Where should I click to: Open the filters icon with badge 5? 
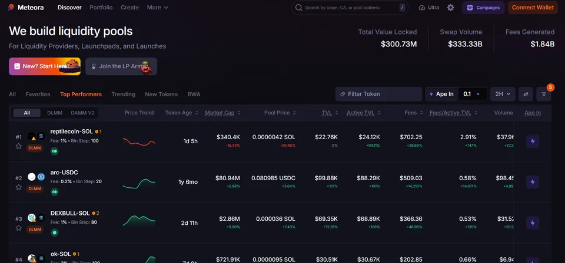click(x=544, y=94)
